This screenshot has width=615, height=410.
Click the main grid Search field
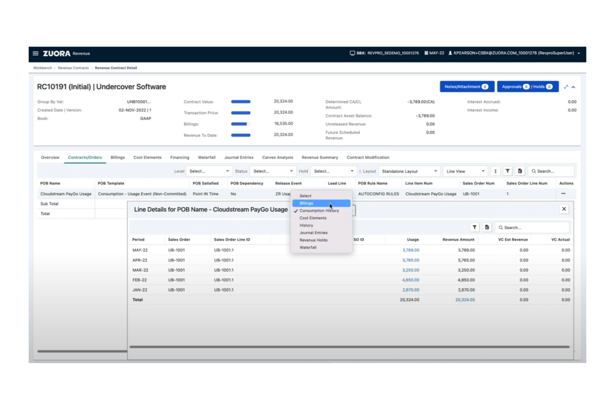tap(551, 171)
